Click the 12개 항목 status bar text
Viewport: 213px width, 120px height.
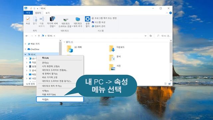click(30, 84)
